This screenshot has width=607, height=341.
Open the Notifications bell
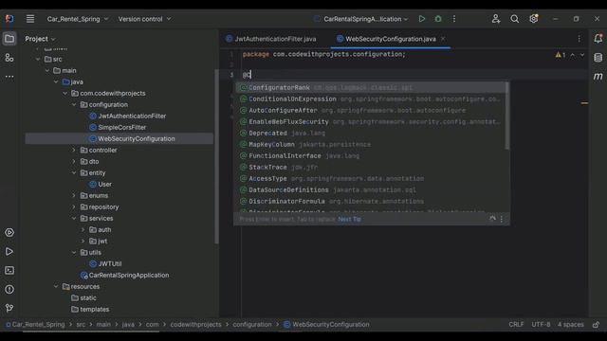[598, 38]
